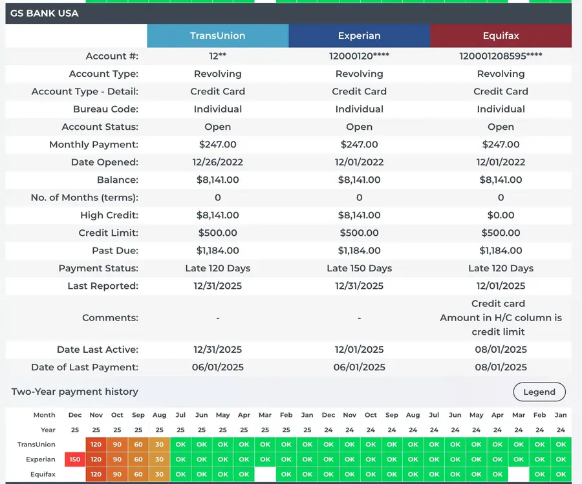
Task: Click the TransUnion payment history row label
Action: pos(36,445)
